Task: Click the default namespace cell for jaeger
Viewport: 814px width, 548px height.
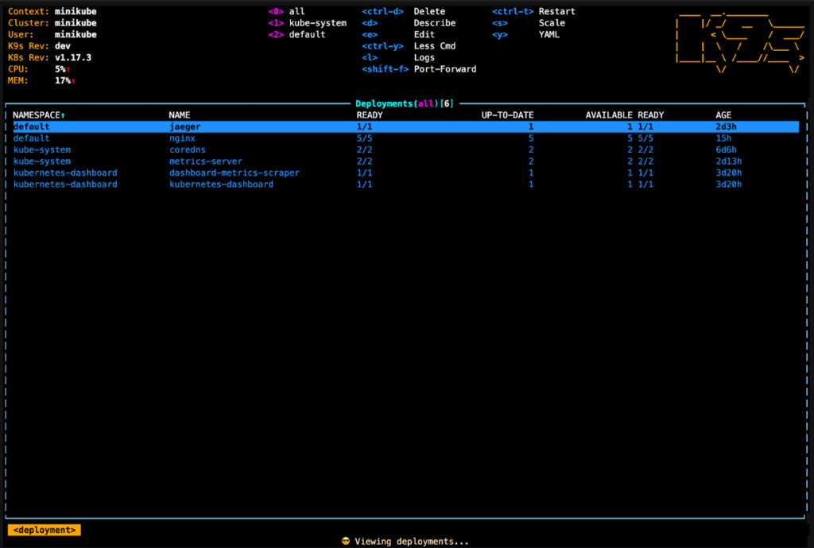Action: pyautogui.click(x=31, y=126)
